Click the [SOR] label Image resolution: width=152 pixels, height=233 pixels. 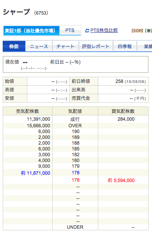coord(137,31)
